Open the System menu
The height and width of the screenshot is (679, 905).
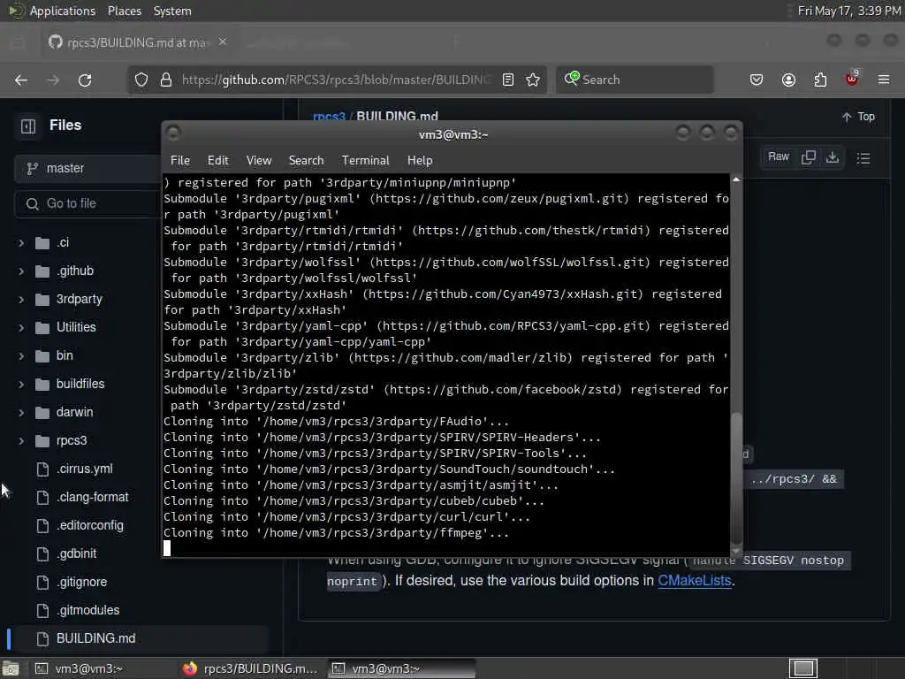(172, 11)
